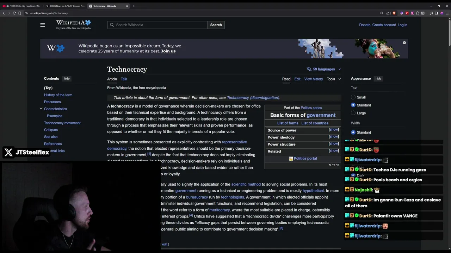Screen dimensions: 451x253
Task: Show the Power structure section
Action: [334, 144]
